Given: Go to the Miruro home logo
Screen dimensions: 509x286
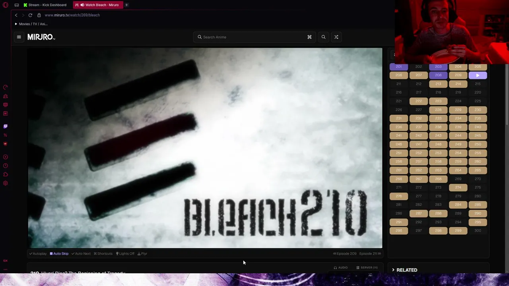Looking at the screenshot, I should pyautogui.click(x=41, y=37).
